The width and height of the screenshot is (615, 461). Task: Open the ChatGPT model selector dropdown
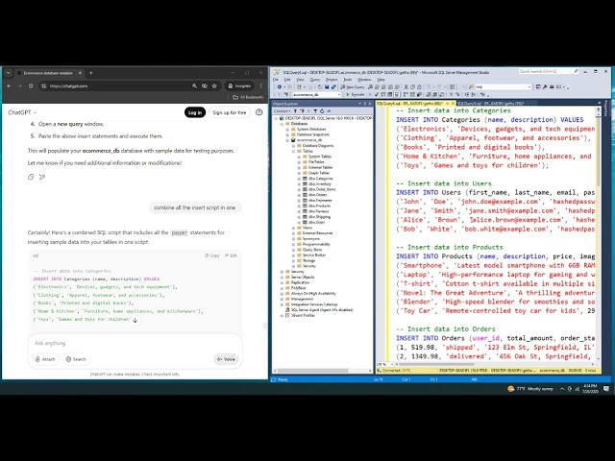22,112
